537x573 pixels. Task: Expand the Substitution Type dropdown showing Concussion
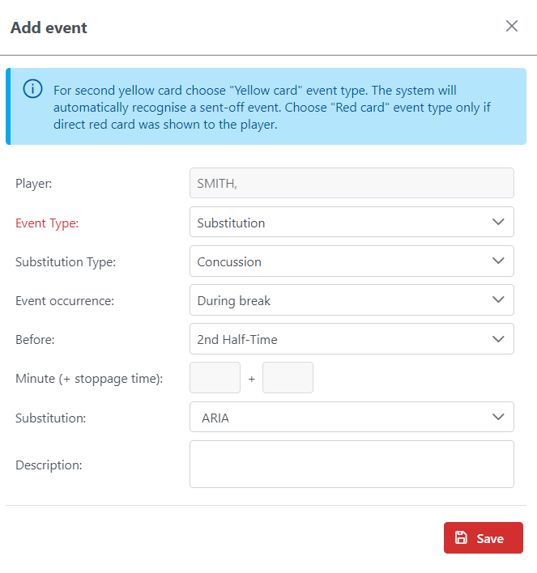[352, 261]
